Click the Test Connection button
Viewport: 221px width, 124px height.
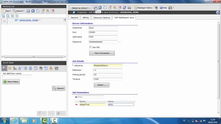(102, 53)
